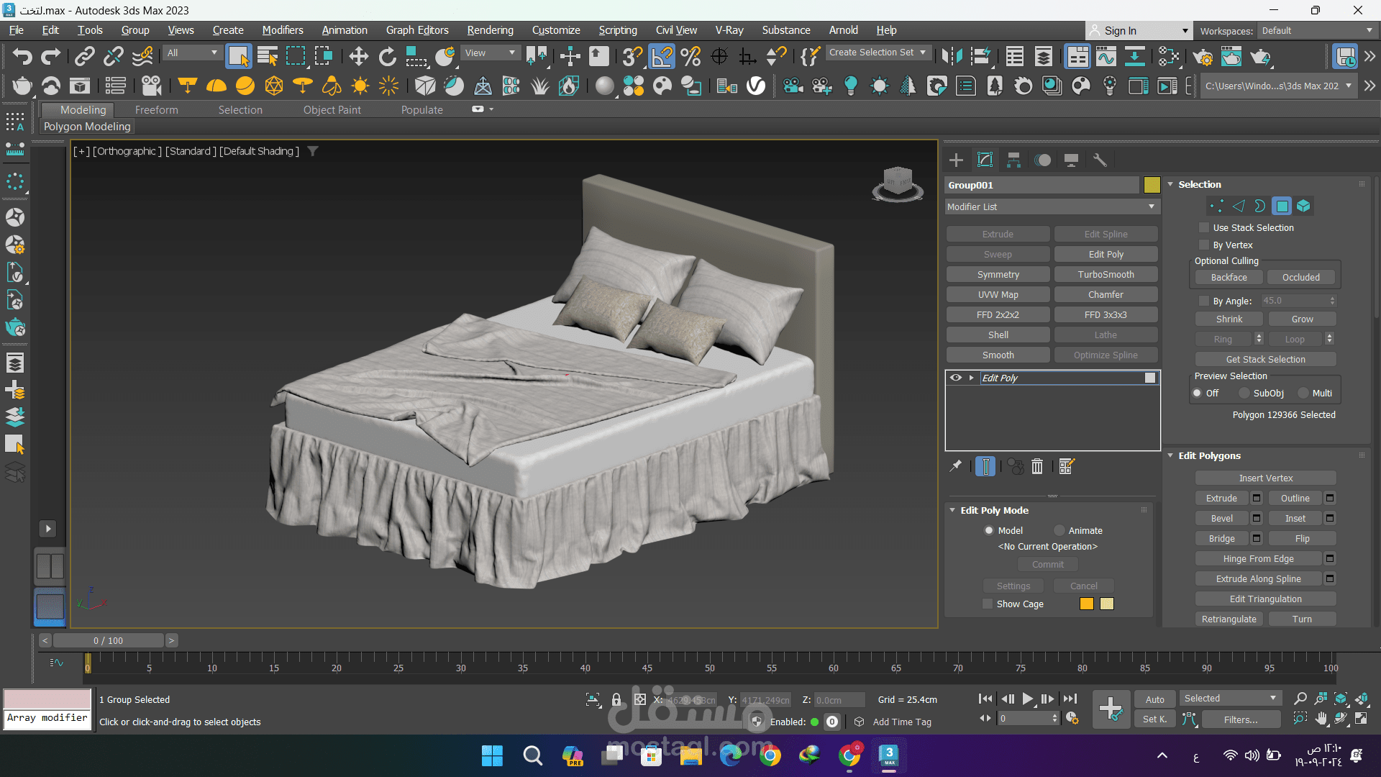
Task: Select the Animate radio button
Action: click(1059, 530)
